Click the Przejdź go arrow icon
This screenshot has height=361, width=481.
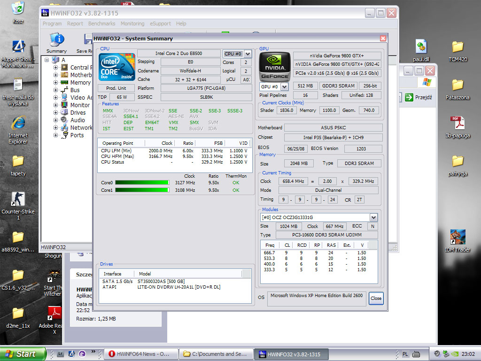coord(409,97)
